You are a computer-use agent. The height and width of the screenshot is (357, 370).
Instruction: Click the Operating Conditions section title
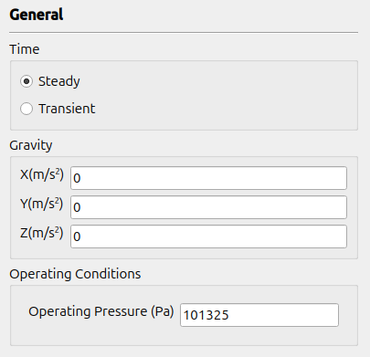[x=75, y=274]
